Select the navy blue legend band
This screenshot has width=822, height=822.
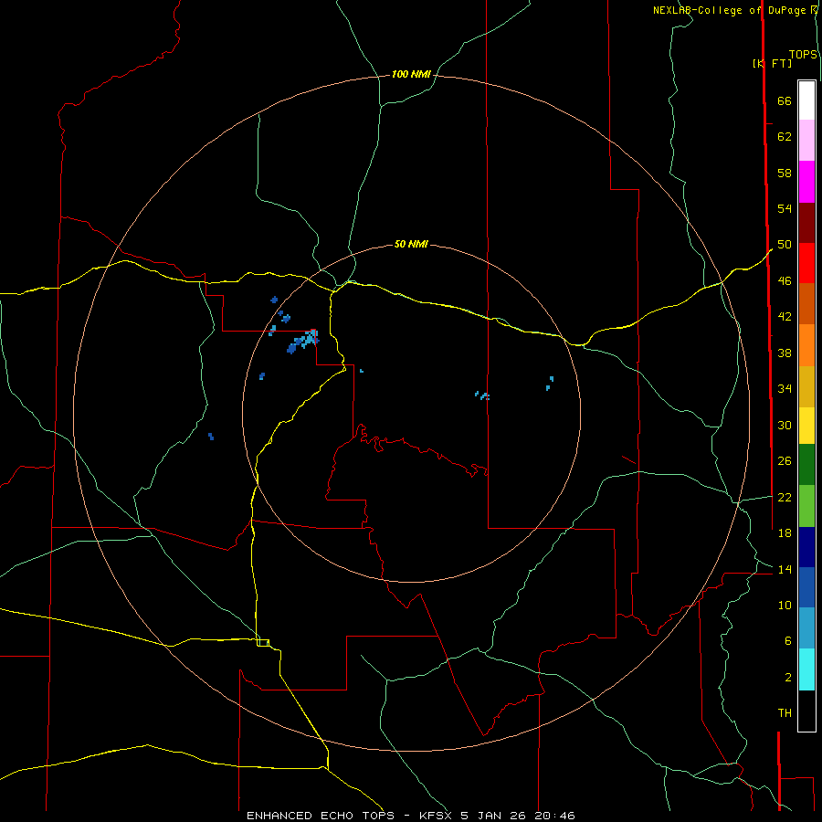tap(806, 547)
